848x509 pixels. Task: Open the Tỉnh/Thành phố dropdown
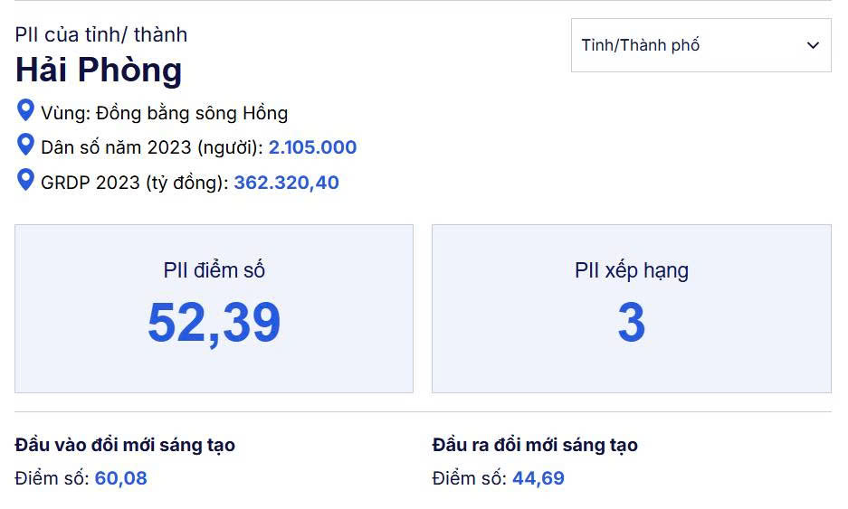tap(700, 45)
